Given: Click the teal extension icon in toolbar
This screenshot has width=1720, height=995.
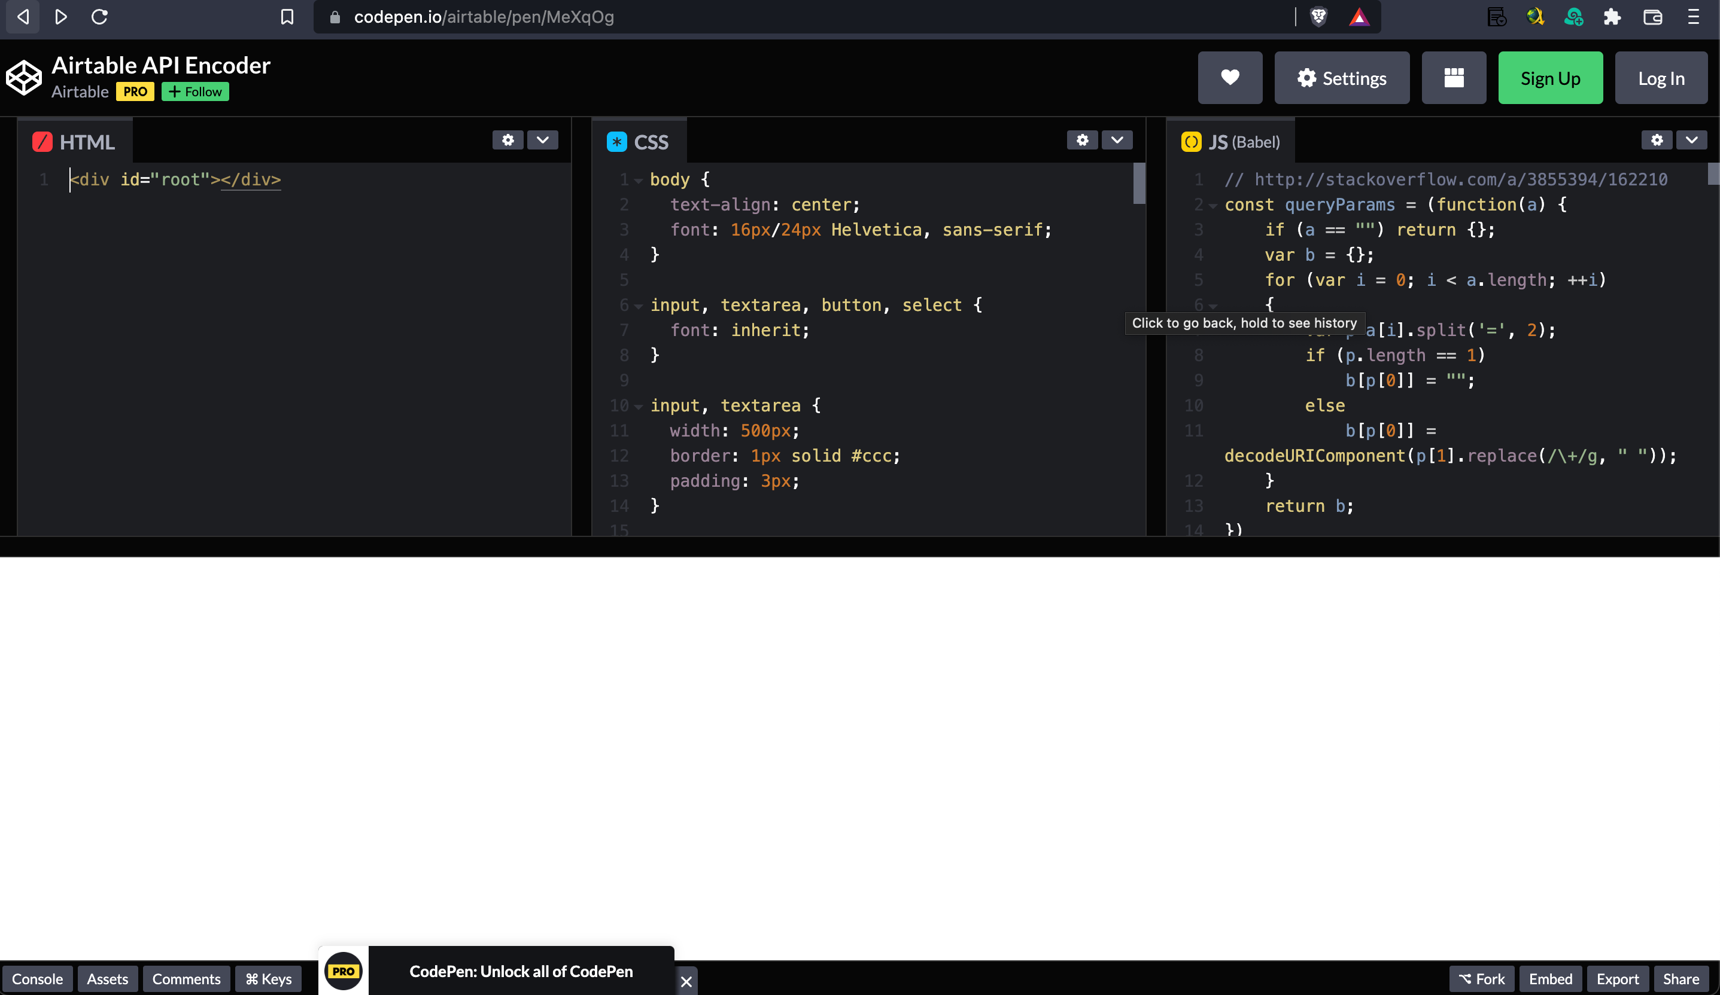Looking at the screenshot, I should coord(1574,17).
